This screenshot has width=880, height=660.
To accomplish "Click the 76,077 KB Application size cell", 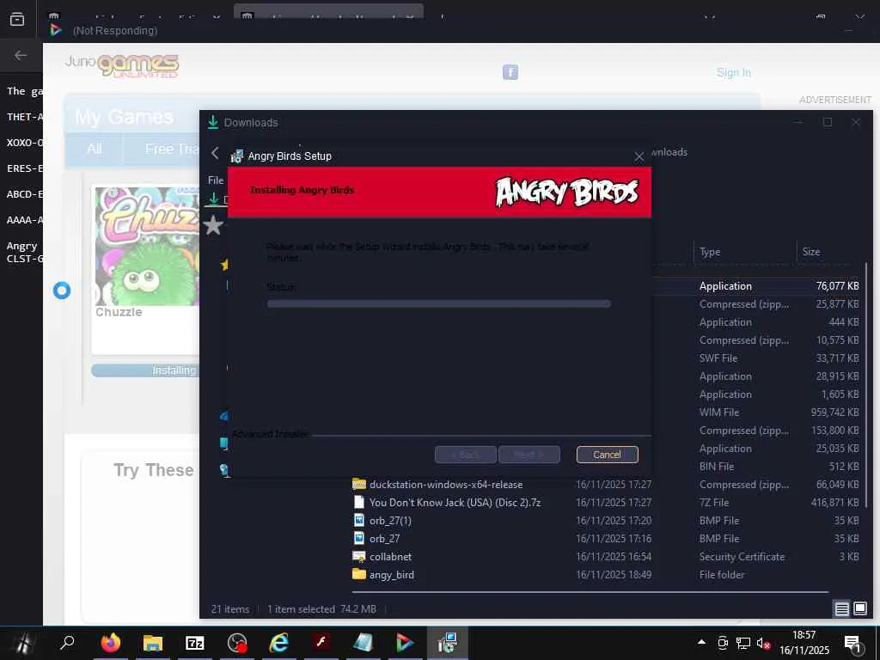I will pos(837,285).
